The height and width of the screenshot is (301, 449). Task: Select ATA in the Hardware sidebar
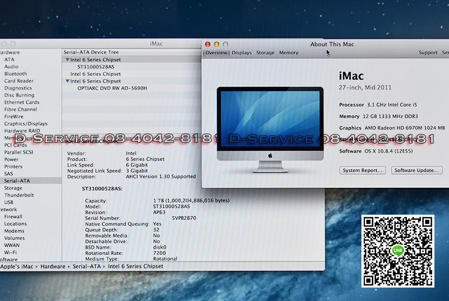pos(9,59)
